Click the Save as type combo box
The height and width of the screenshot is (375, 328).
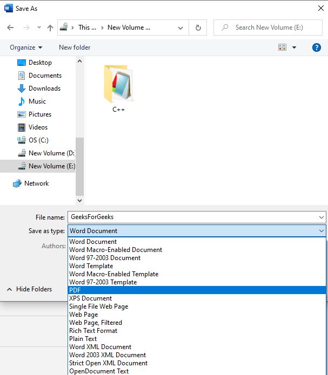click(197, 231)
